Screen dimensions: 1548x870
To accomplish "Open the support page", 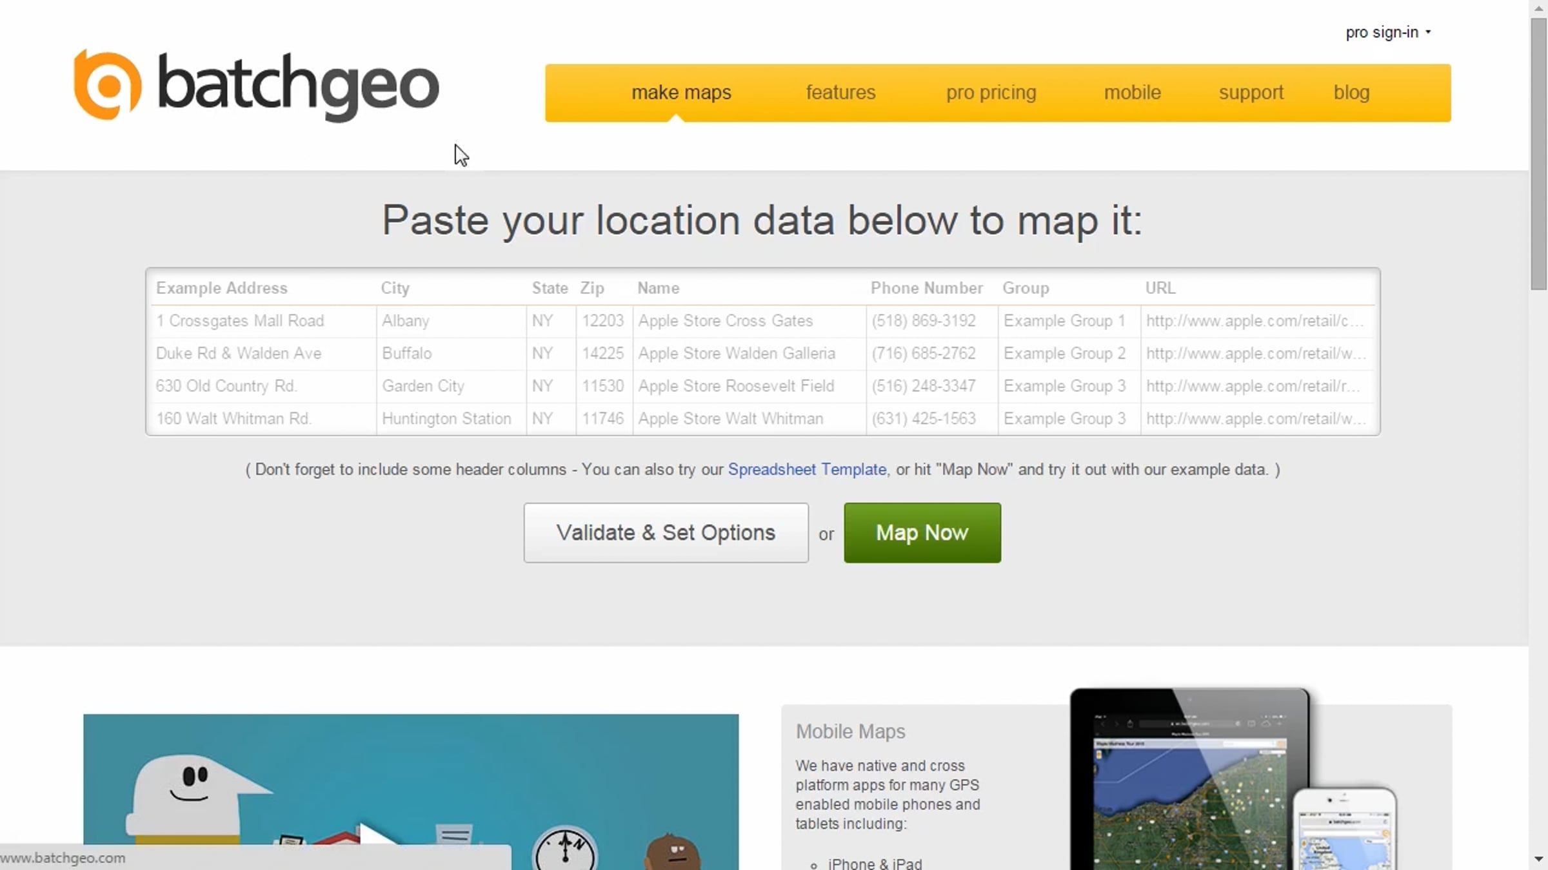I will pos(1251,93).
